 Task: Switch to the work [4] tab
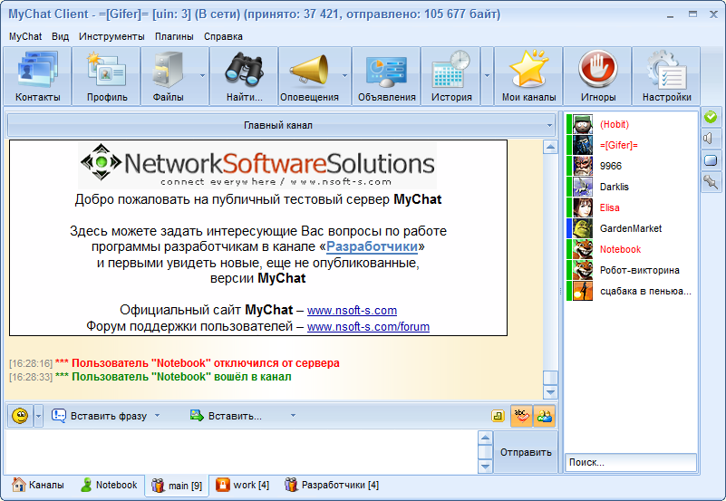coord(242,485)
